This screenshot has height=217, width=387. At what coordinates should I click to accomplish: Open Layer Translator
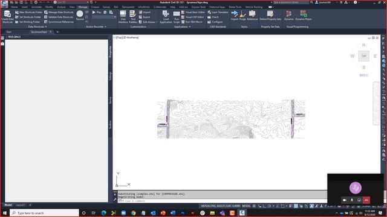click(218, 12)
